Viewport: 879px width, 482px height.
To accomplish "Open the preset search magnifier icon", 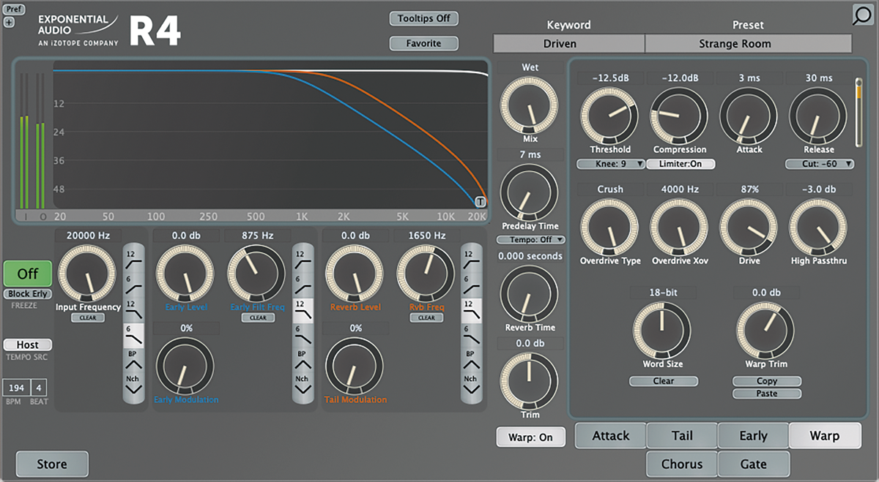I will [x=863, y=15].
